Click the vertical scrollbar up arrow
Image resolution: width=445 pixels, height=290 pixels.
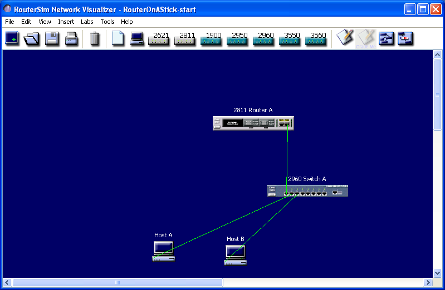(437, 54)
